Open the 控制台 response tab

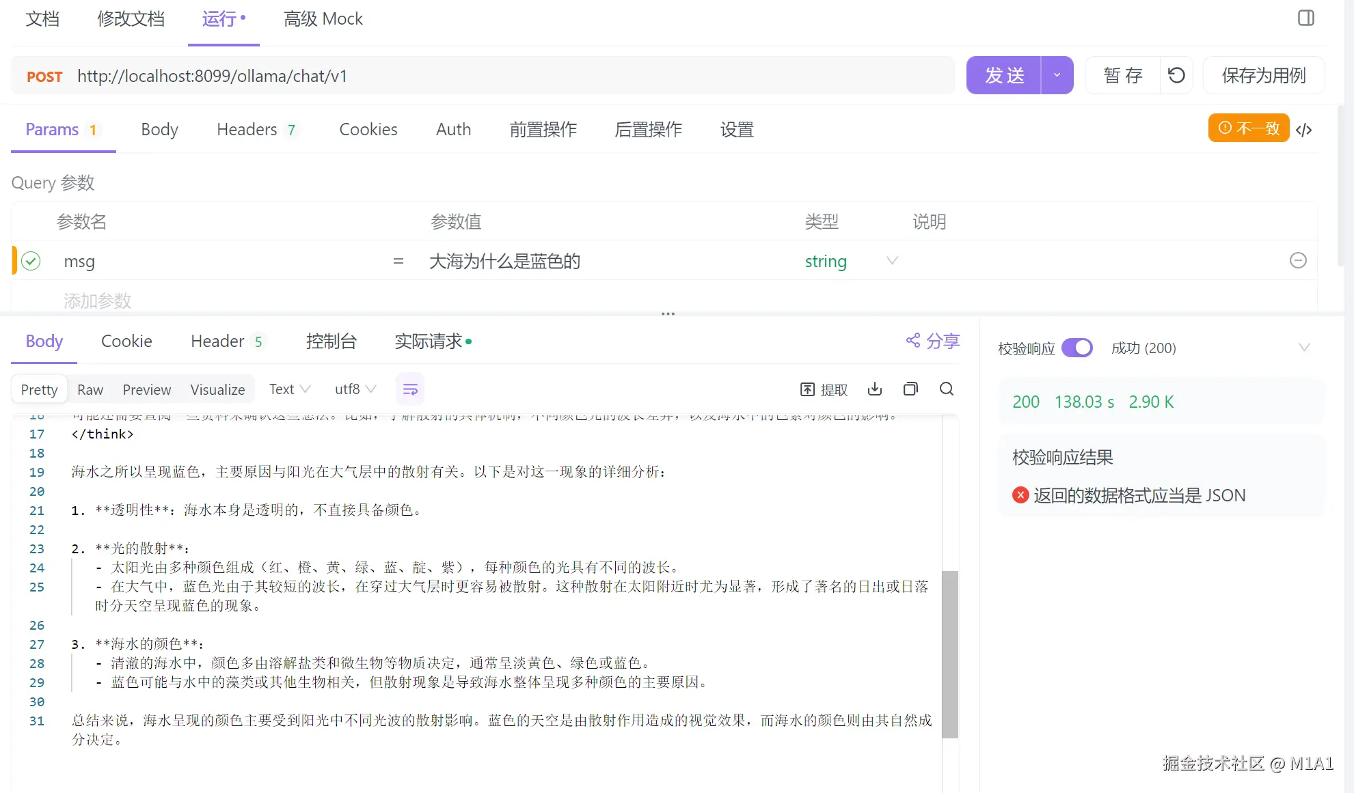tap(331, 341)
